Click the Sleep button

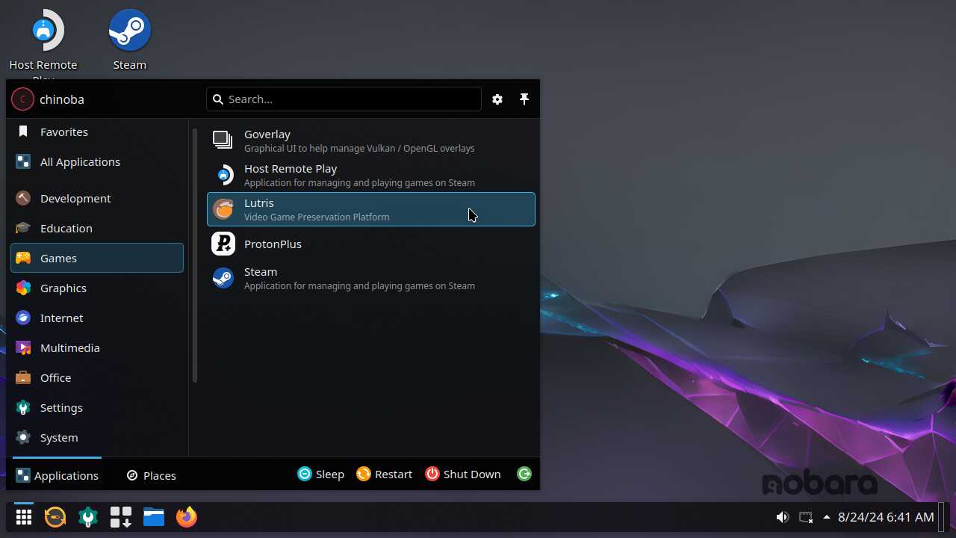point(321,474)
